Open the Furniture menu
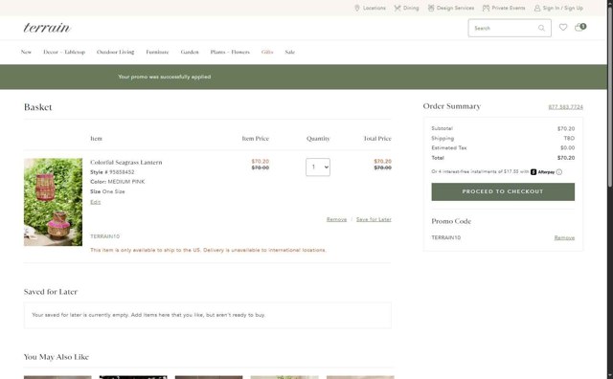This screenshot has height=379, width=613. pos(157,52)
